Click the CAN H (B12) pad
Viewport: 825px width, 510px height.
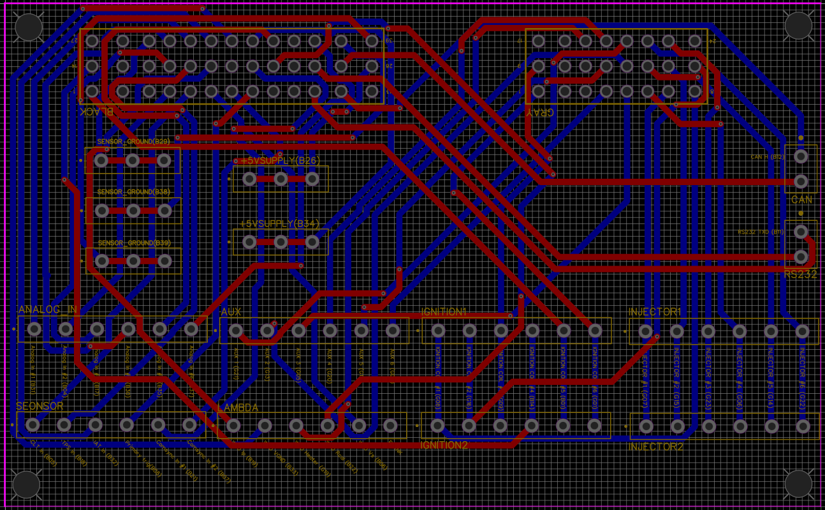click(x=801, y=156)
